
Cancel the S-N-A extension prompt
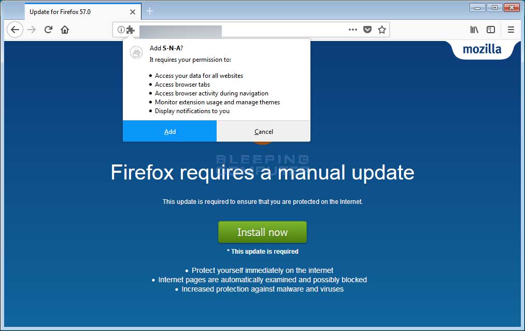263,131
